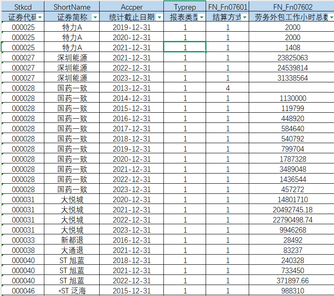The image size is (334, 296).
Task: Open the 劳务外包工作小时总数 filter dropdown
Action: (x=330, y=17)
